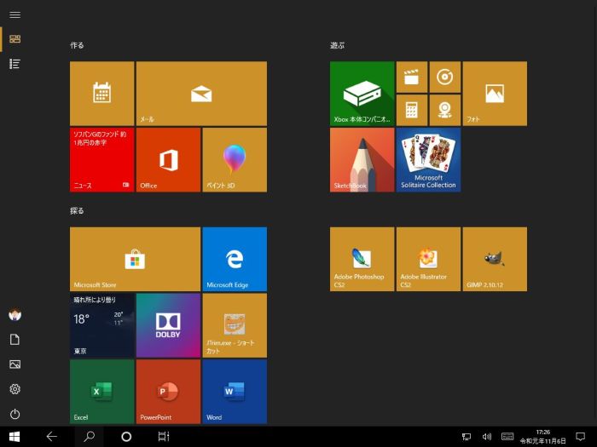The width and height of the screenshot is (597, 447).
Task: Open the Word tile
Action: 234,391
